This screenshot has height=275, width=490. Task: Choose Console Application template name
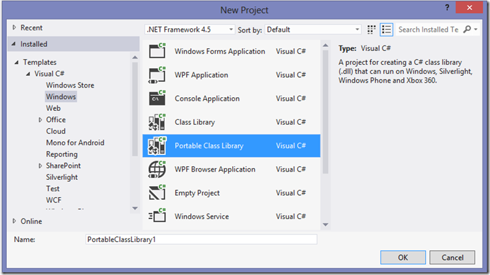point(207,99)
